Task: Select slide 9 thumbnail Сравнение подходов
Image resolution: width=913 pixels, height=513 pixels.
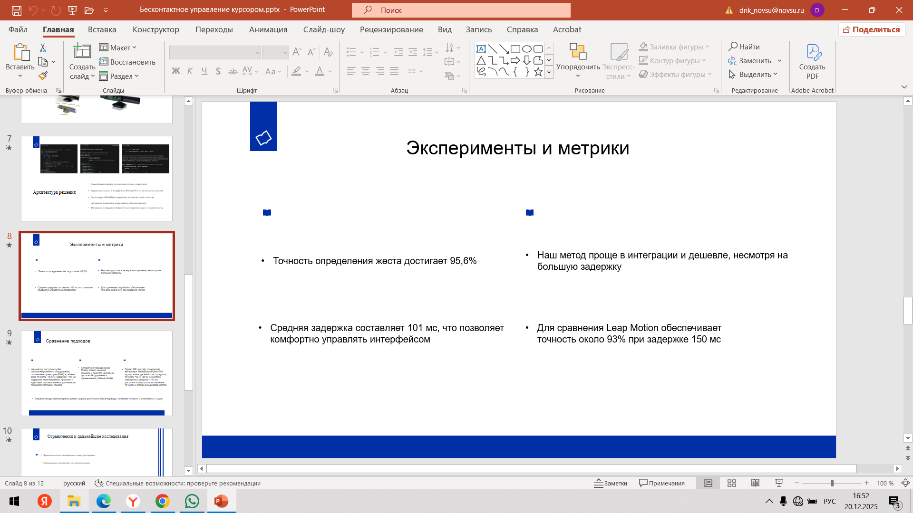Action: (97, 373)
